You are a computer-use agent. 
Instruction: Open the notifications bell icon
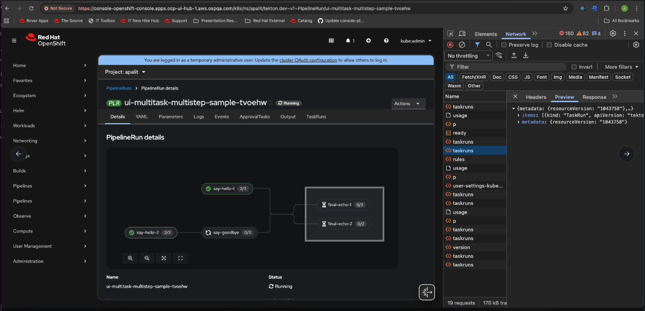pos(348,41)
